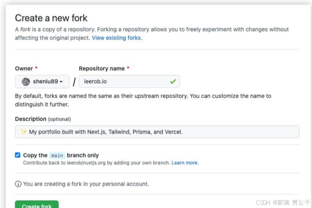Screen dimensions: 312x208
Task: Open the shenlu89 owner dropdown
Action: pos(42,82)
